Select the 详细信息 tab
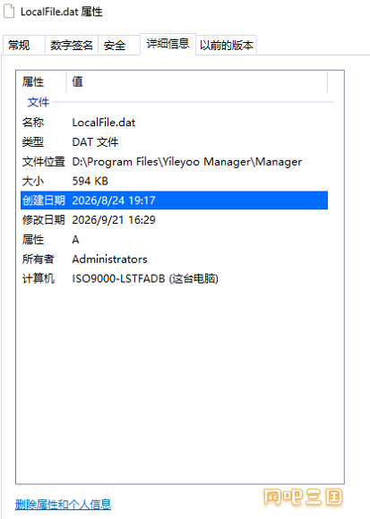This screenshot has width=370, height=519. (x=168, y=44)
